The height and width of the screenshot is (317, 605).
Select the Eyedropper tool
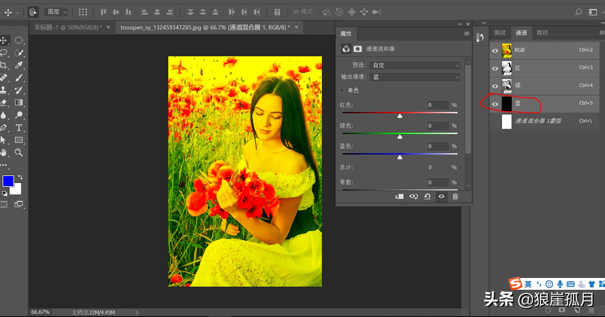coord(19,65)
